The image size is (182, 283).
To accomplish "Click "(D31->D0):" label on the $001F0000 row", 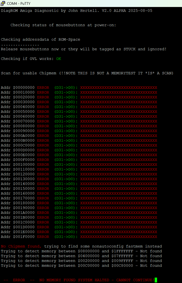I will (x=66, y=237).
